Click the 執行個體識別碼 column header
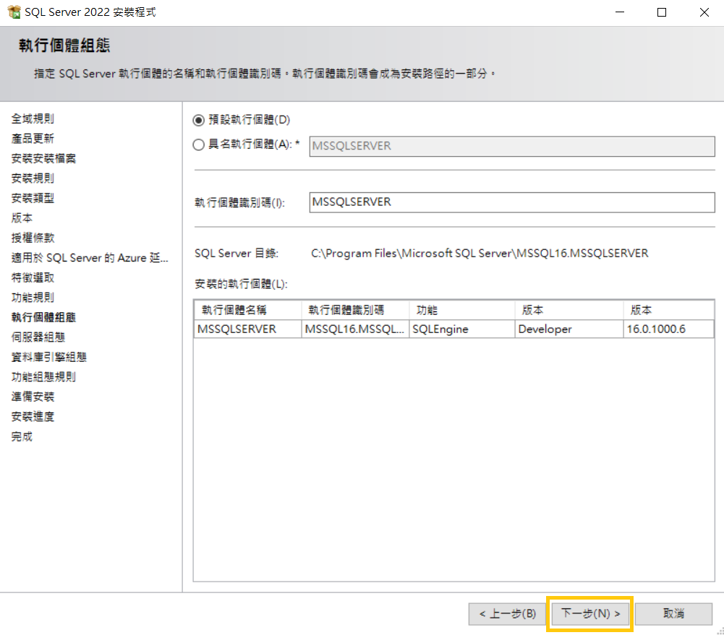The height and width of the screenshot is (635, 724). coord(355,311)
